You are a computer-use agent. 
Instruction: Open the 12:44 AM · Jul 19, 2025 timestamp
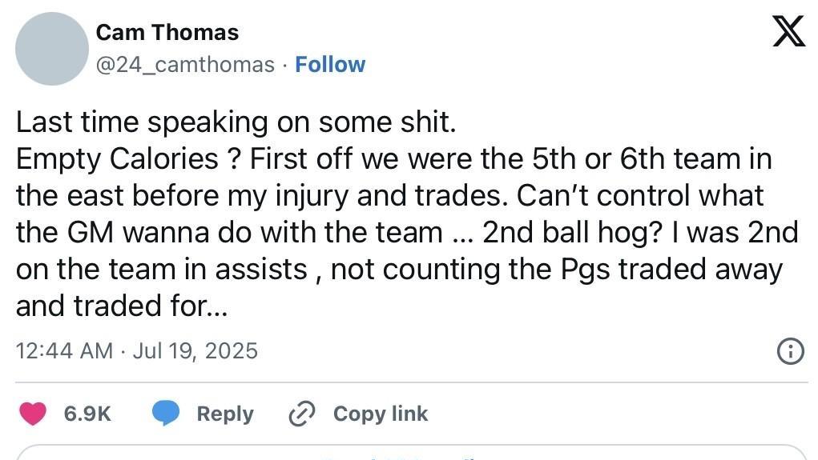(x=137, y=350)
